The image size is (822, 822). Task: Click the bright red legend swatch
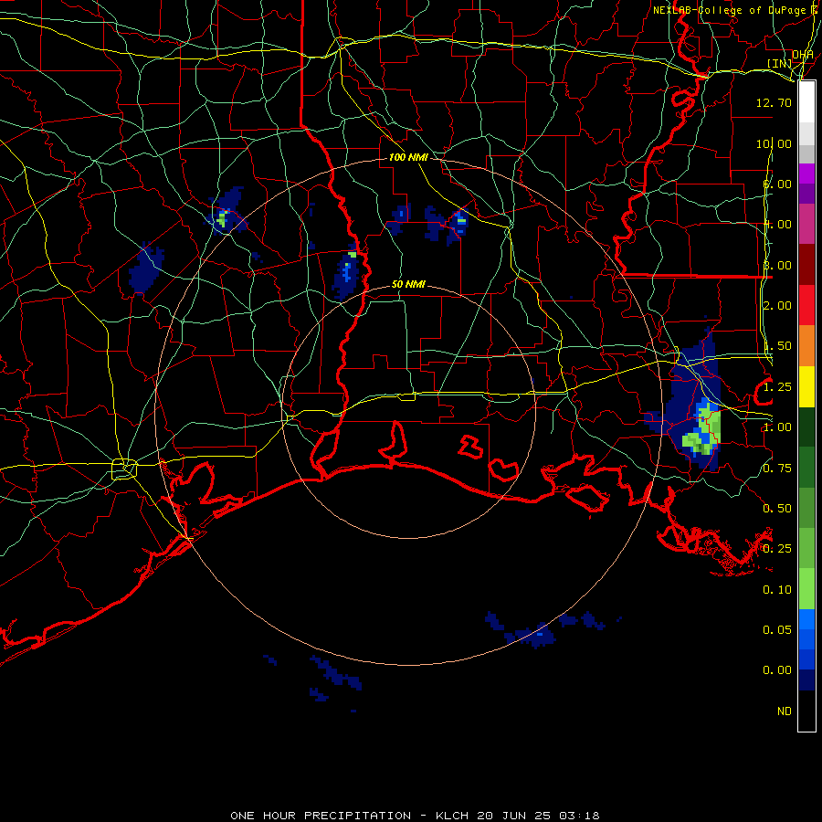[x=806, y=305]
